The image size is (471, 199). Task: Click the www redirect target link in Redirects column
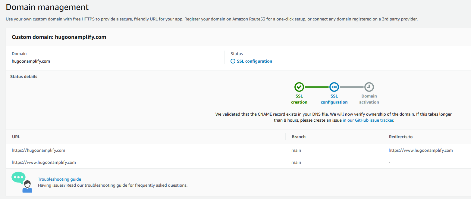tap(421, 150)
